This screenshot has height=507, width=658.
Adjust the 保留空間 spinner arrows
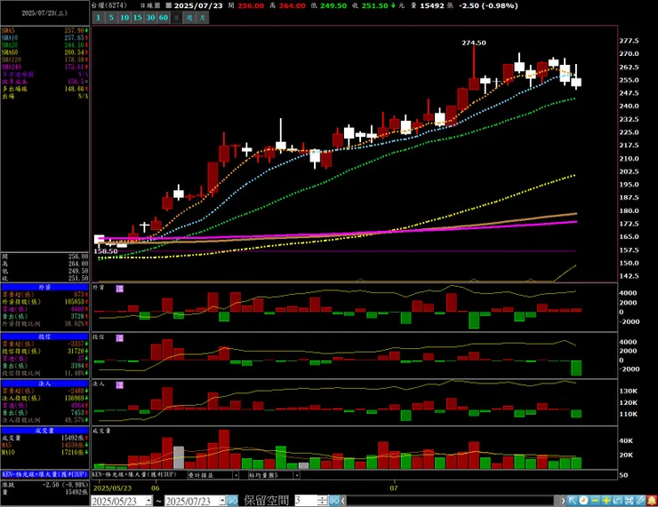click(322, 500)
